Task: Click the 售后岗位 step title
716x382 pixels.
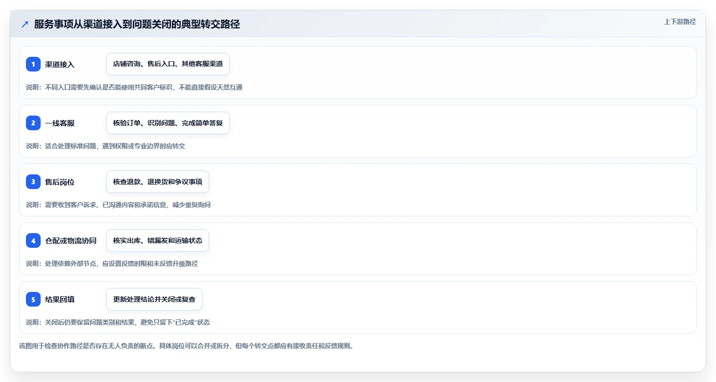Action: point(60,182)
